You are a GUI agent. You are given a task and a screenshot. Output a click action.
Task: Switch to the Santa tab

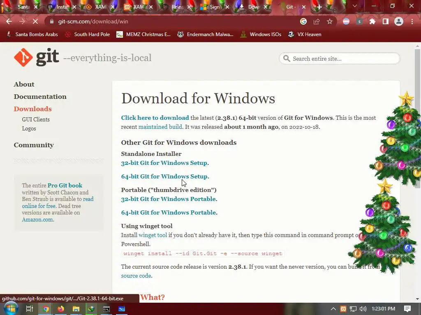(23, 7)
